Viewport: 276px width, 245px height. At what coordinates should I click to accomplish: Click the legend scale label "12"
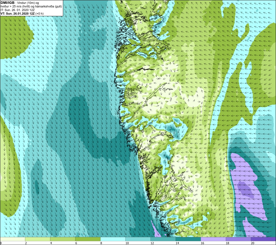point(152,243)
